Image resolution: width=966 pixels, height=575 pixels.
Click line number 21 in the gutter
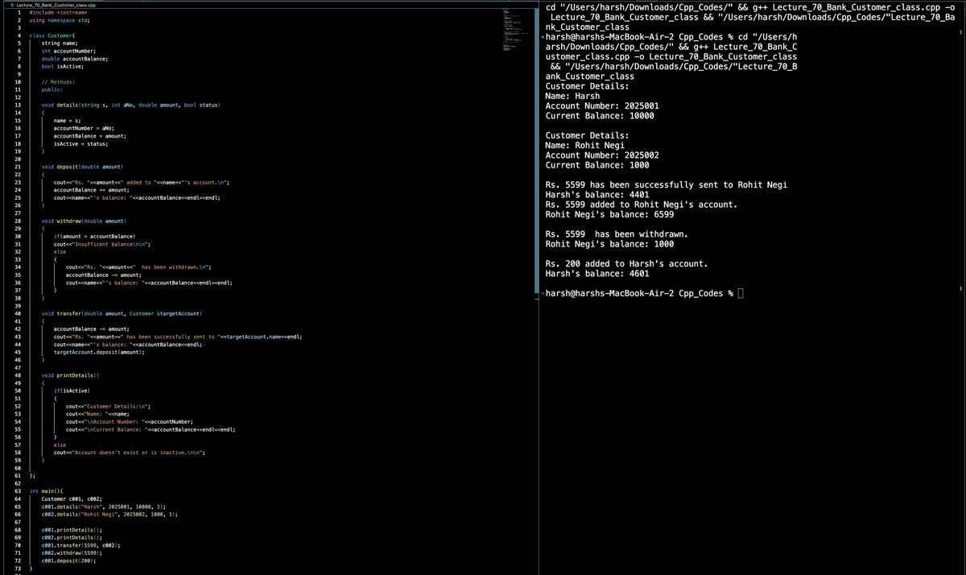coord(19,167)
